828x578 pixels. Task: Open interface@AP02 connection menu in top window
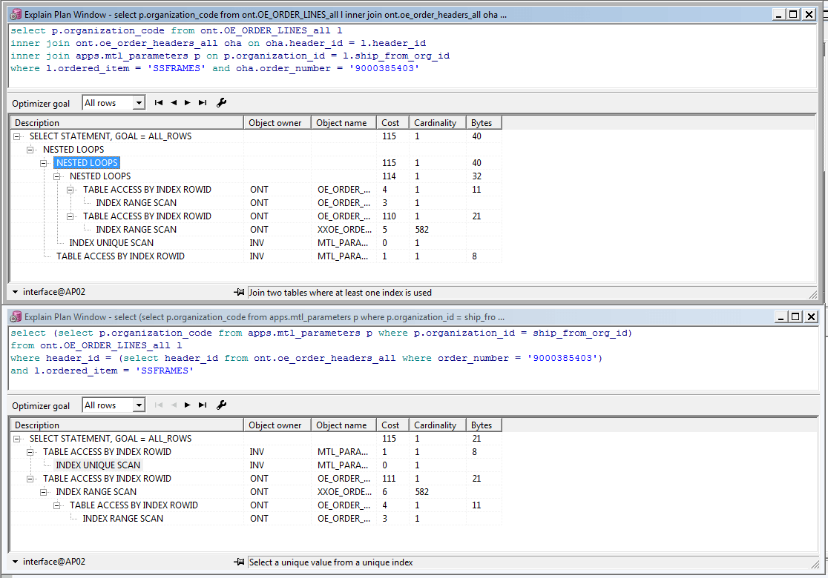pyautogui.click(x=16, y=293)
